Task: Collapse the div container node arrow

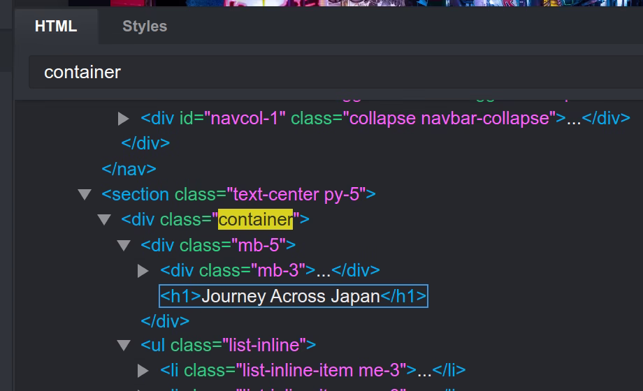Action: [x=105, y=220]
